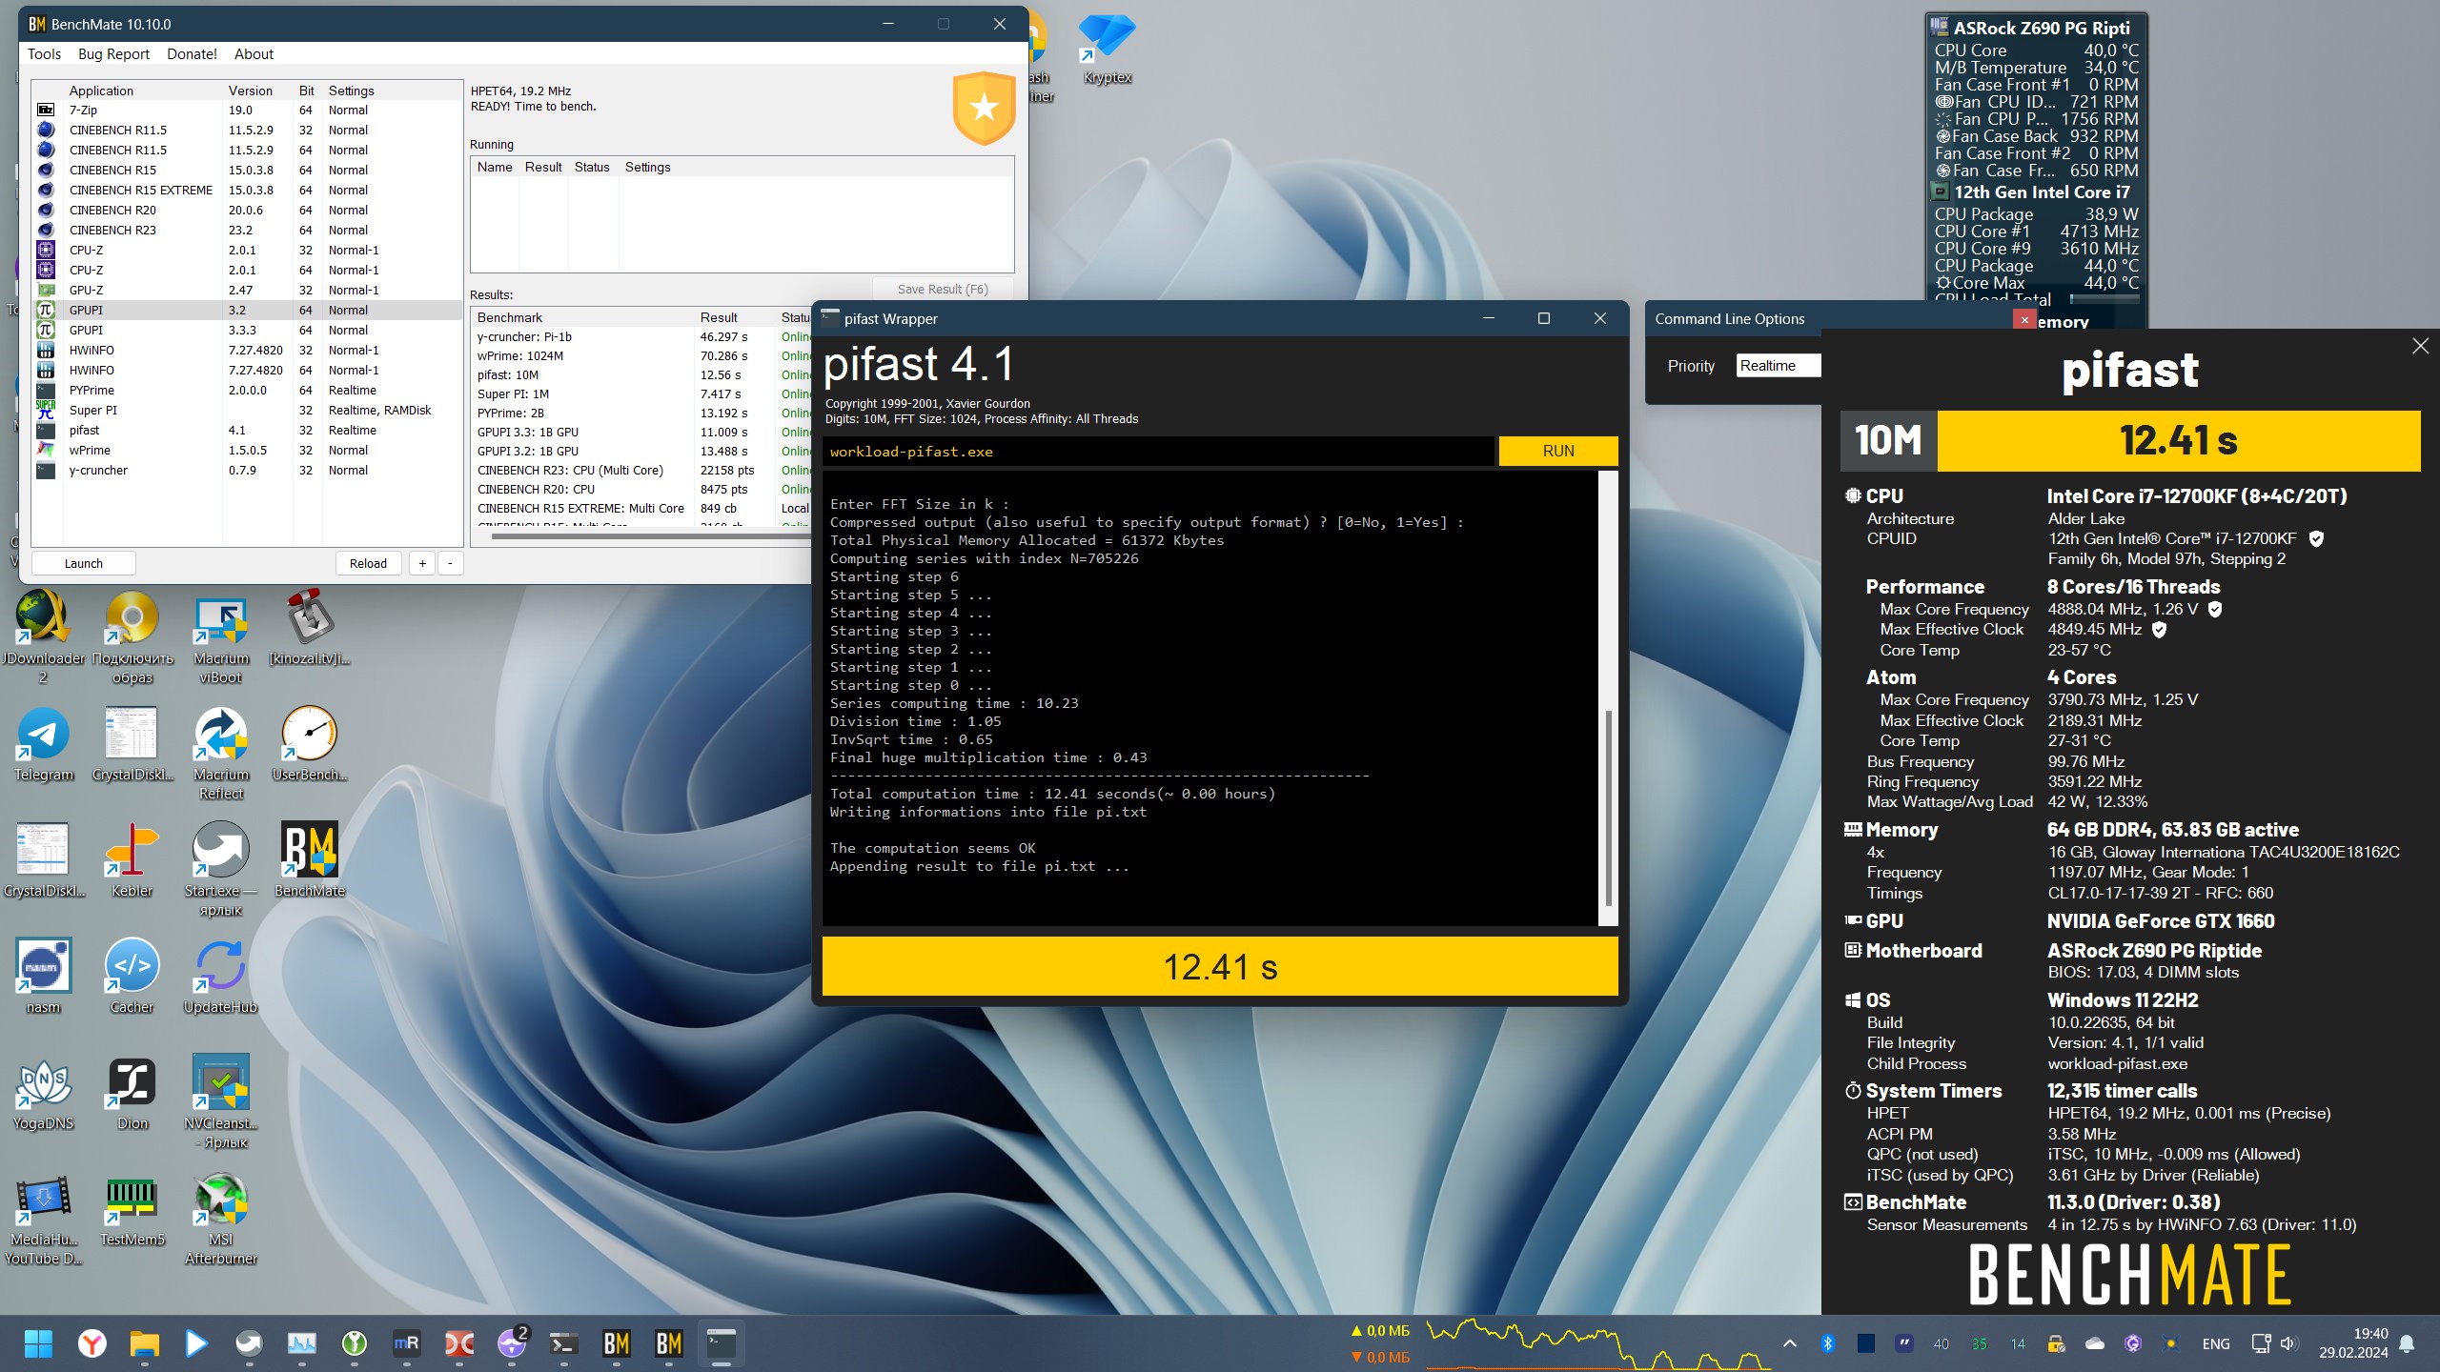2440x1372 pixels.
Task: Click the ENG language indicator in taskbar
Action: coord(2215,1343)
